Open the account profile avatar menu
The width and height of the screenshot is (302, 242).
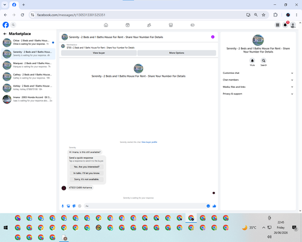pyautogui.click(x=293, y=25)
